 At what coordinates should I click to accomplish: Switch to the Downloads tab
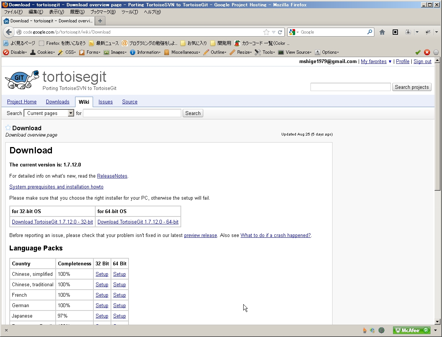tap(58, 102)
